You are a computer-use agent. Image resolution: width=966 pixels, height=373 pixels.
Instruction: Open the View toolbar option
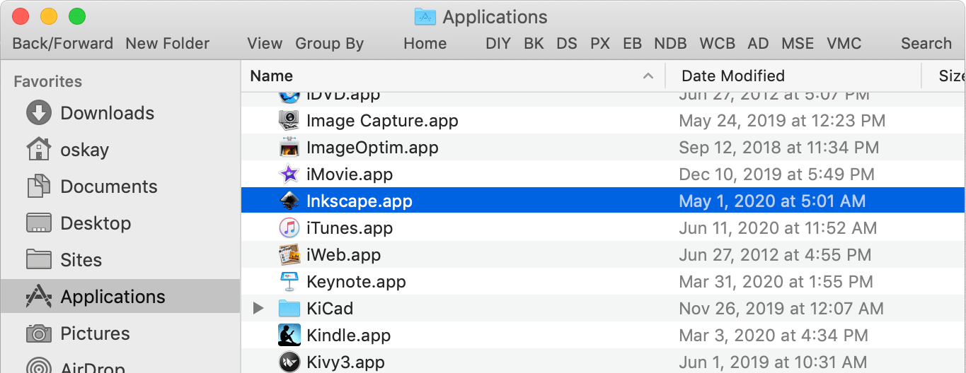(265, 44)
